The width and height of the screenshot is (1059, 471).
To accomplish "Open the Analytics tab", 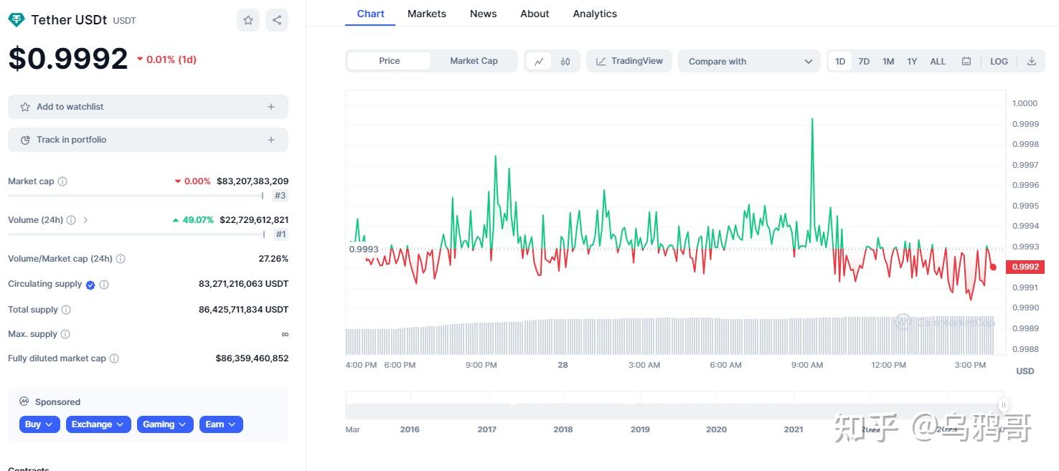I will point(594,14).
